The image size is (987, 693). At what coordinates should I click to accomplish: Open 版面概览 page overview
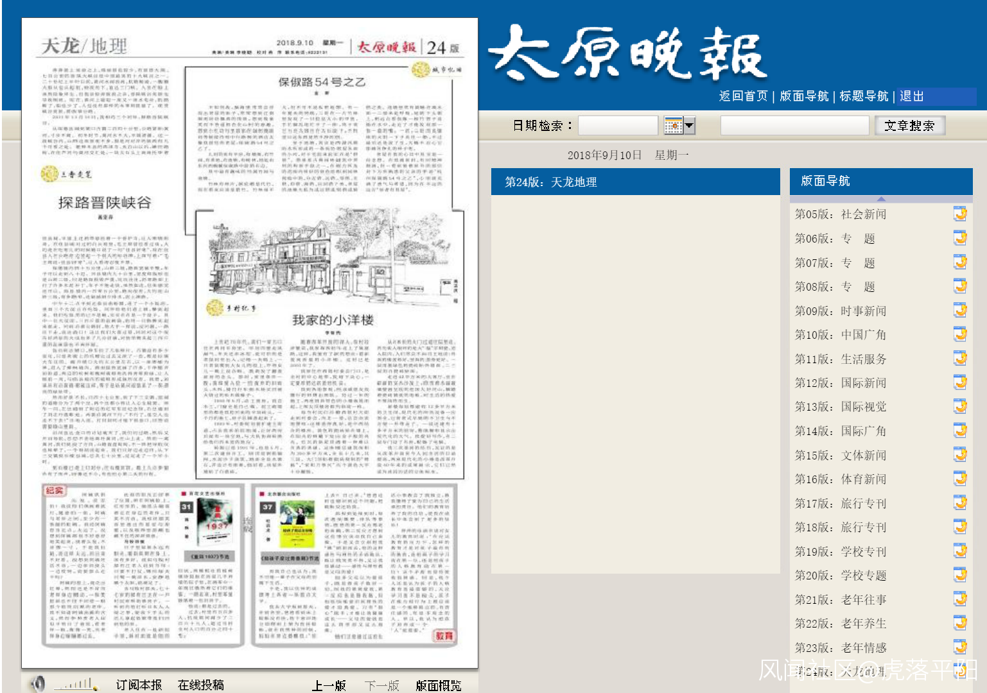point(439,685)
